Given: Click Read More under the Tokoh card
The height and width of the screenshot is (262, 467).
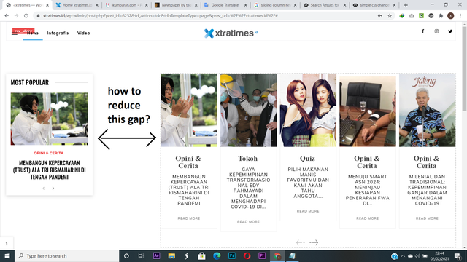Looking at the screenshot, I should click(248, 222).
